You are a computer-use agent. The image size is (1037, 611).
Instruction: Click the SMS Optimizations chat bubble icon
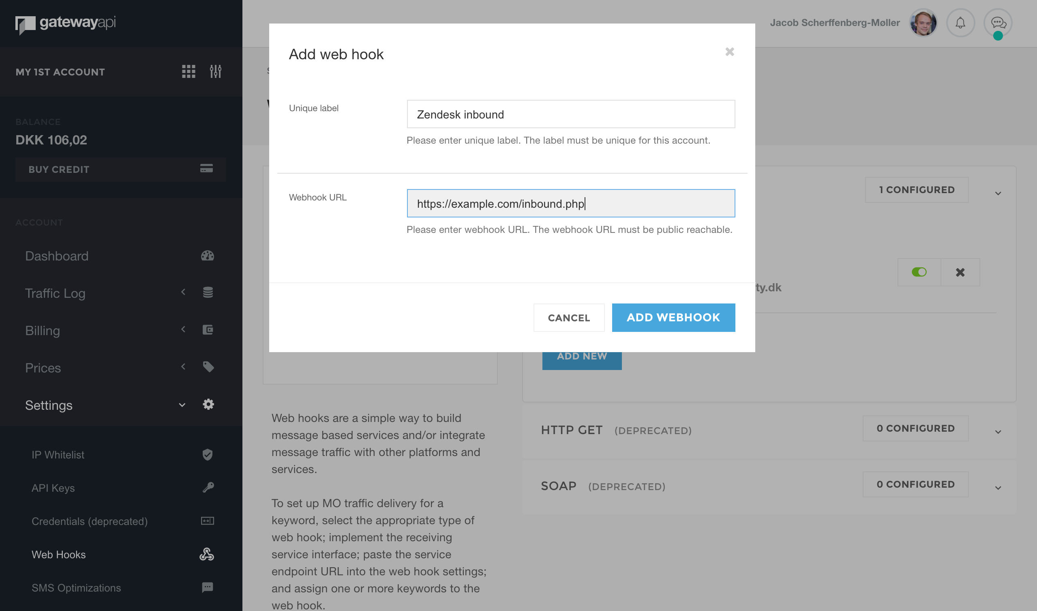pyautogui.click(x=207, y=587)
